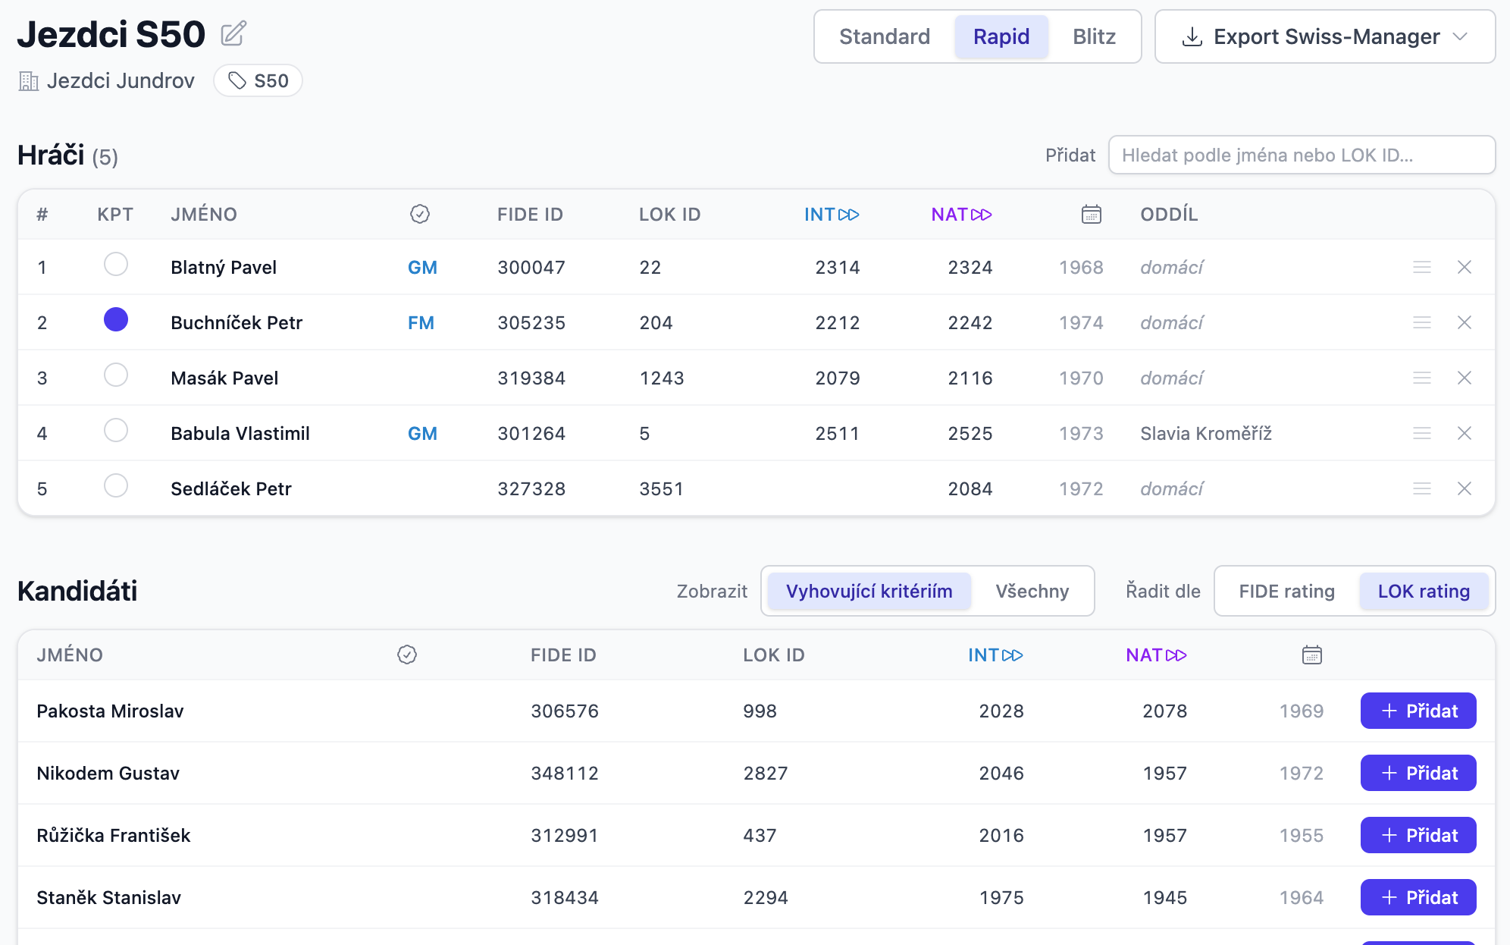Select player name Masák Pavel
The height and width of the screenshot is (945, 1510).
[x=224, y=378]
